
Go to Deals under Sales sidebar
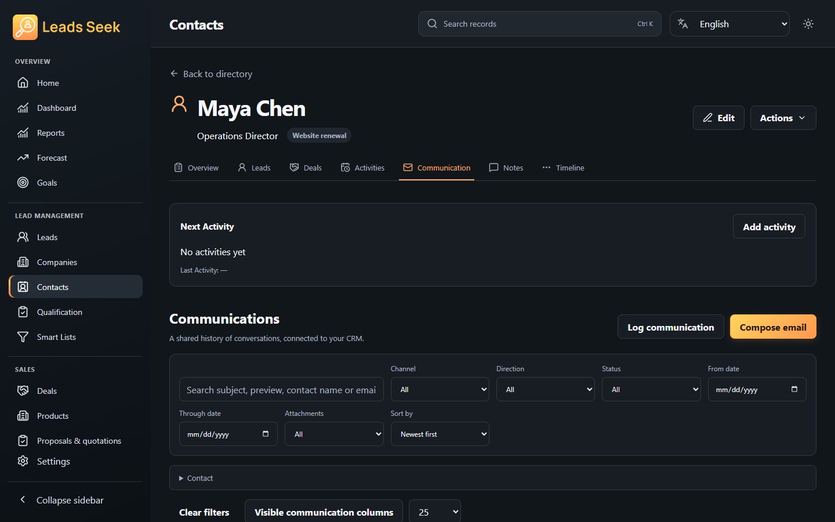pos(75,391)
